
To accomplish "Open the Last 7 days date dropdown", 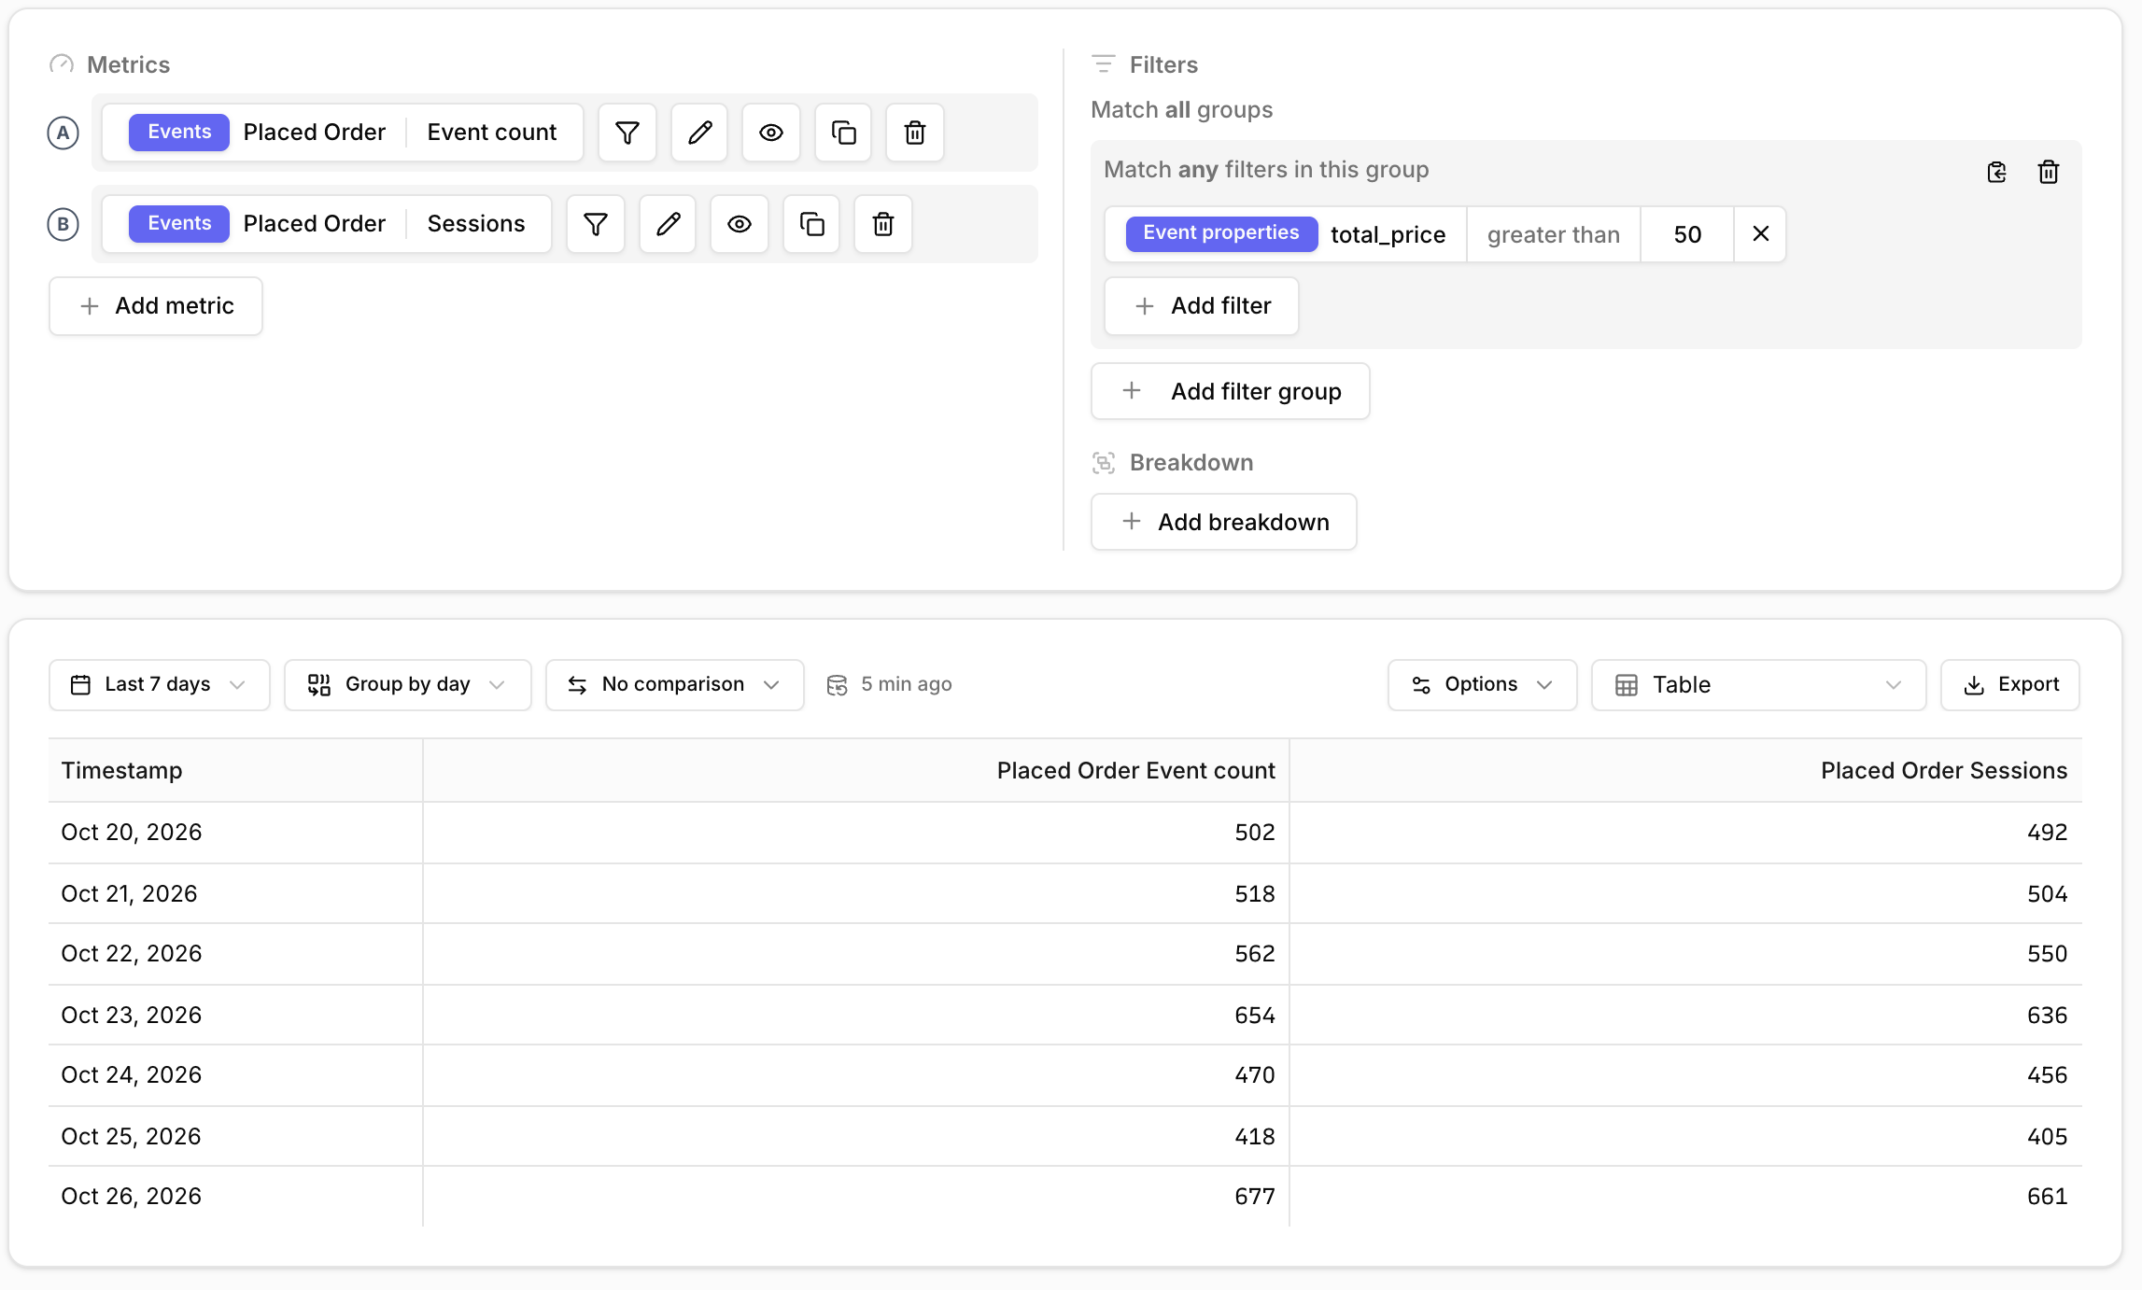I will click(x=160, y=685).
